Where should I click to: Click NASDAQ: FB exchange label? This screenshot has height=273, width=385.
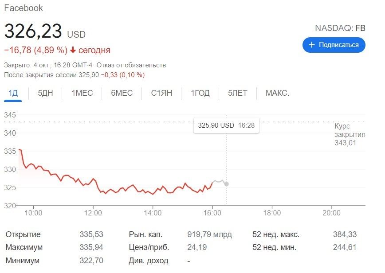point(340,27)
